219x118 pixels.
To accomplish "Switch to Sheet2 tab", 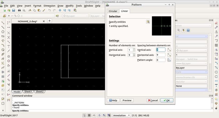I will (x=40, y=92).
